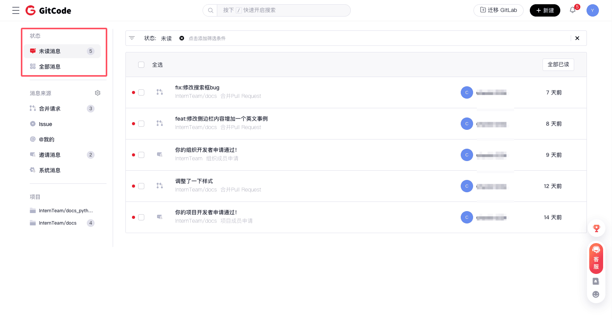Select 合并请求 message source

(x=50, y=109)
